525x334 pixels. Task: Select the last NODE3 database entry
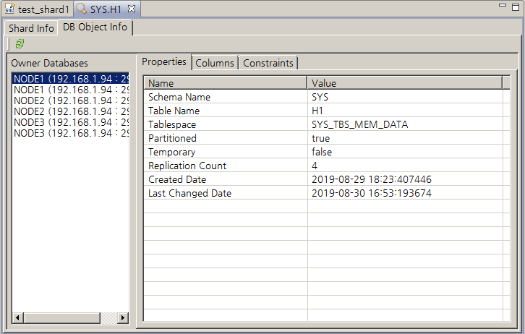(71, 133)
